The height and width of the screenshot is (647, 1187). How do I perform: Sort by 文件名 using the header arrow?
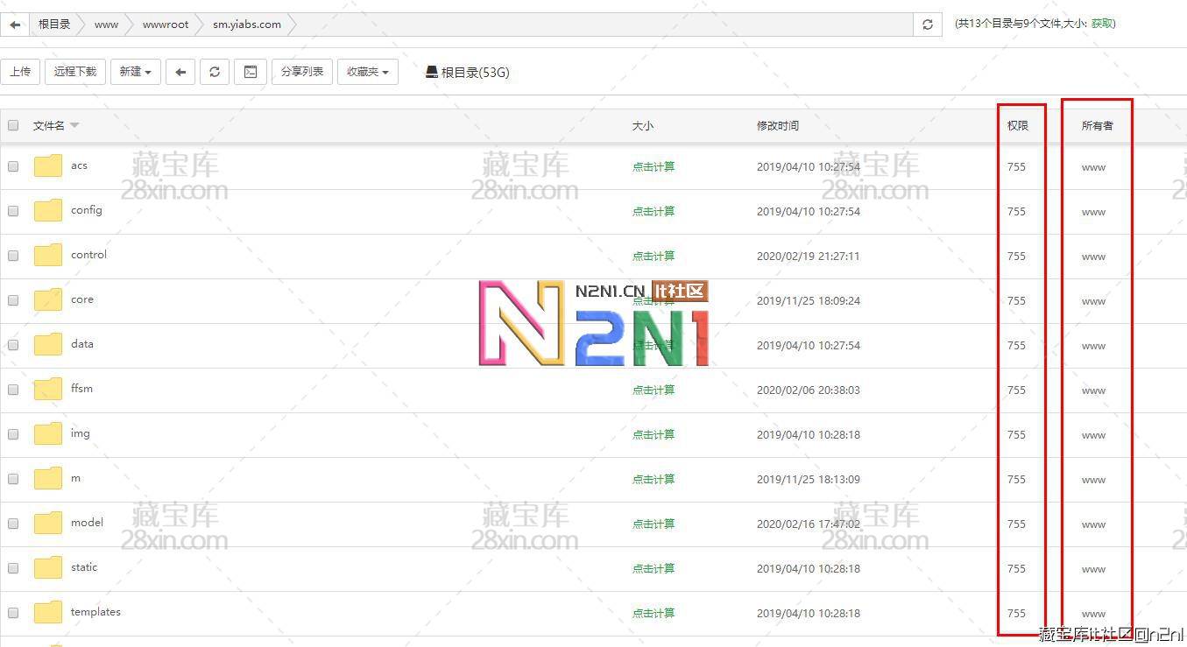click(x=74, y=125)
